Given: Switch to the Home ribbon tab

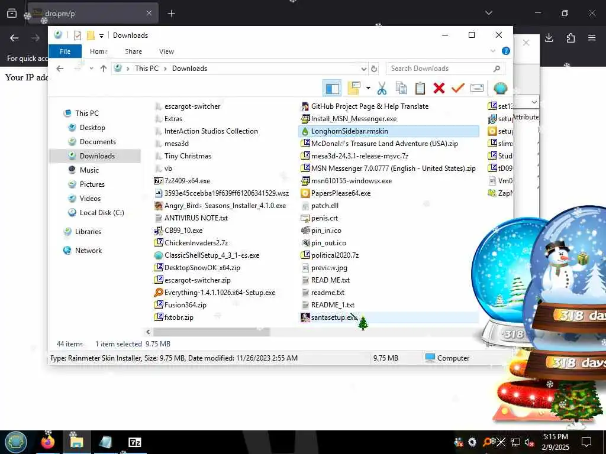Looking at the screenshot, I should [99, 51].
